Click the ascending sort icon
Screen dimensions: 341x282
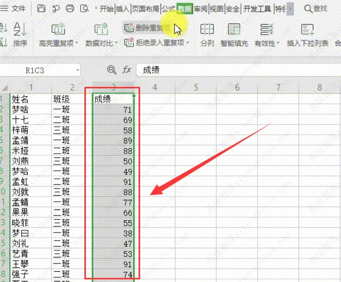pos(4,28)
